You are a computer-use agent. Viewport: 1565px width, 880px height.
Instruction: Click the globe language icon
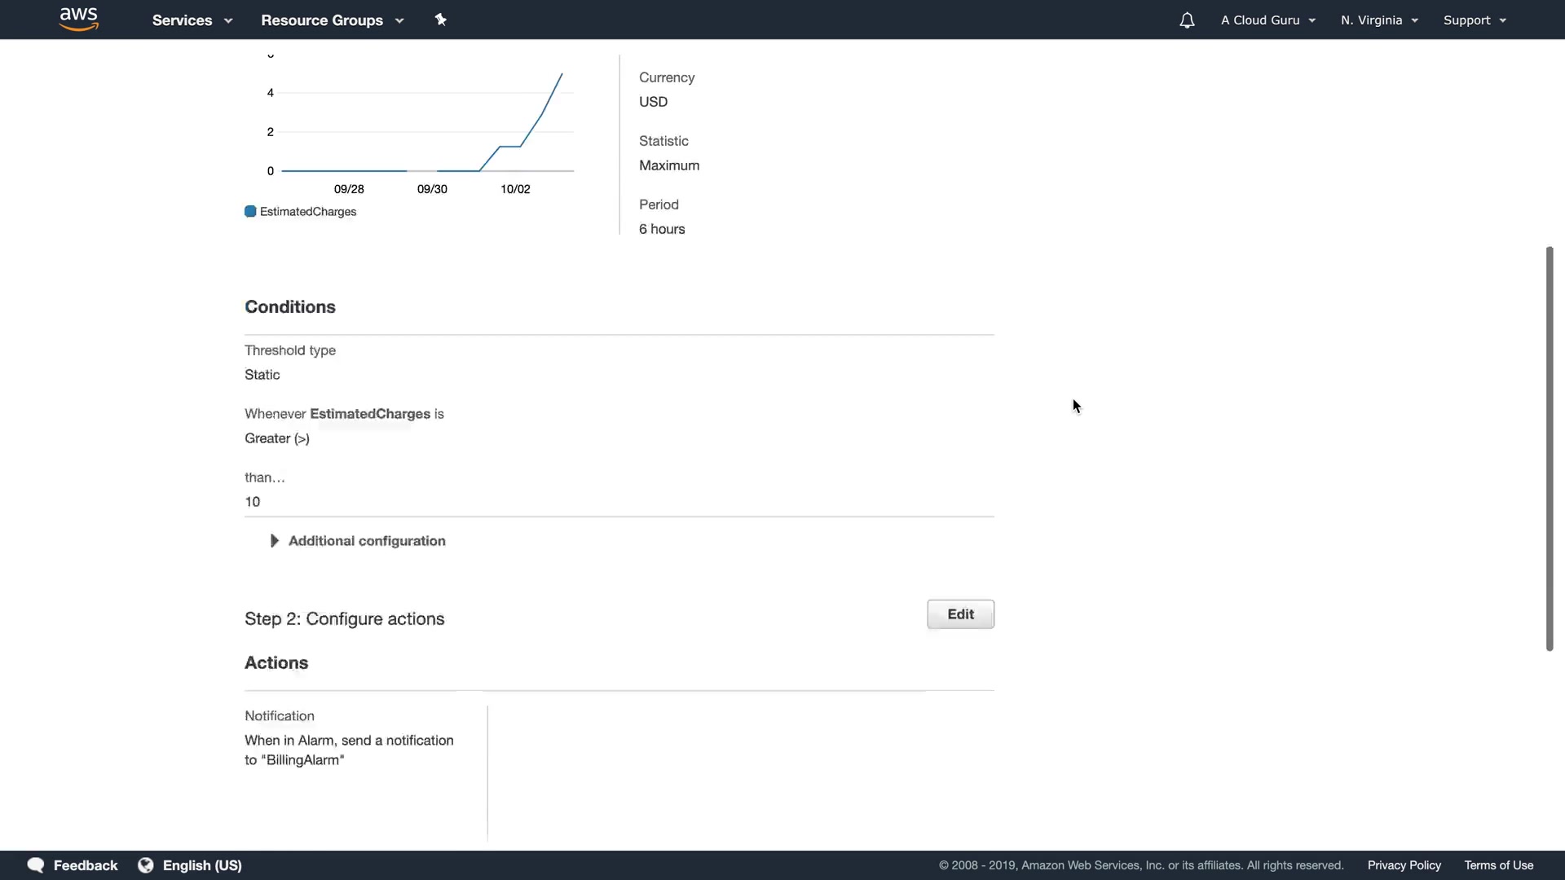pyautogui.click(x=146, y=865)
